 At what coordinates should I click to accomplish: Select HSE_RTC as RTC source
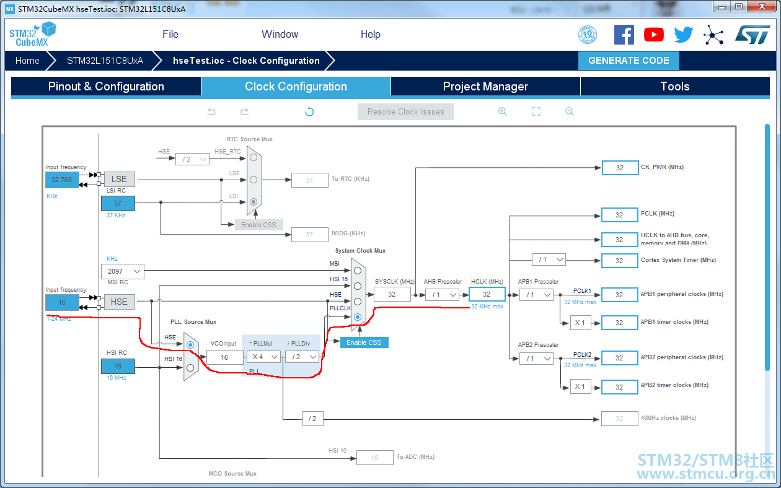253,157
